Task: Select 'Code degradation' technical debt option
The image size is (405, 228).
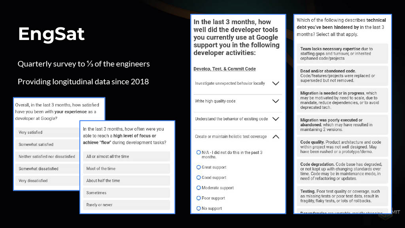Action: (x=342, y=171)
